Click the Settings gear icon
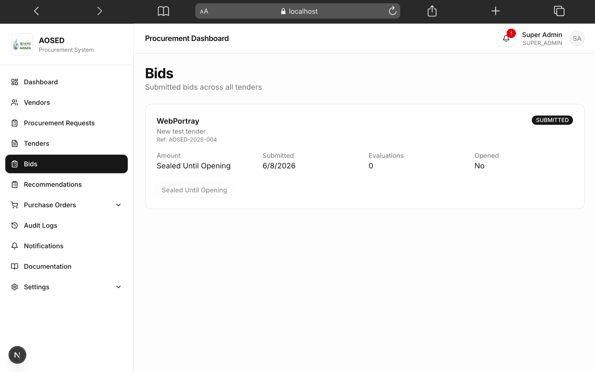The height and width of the screenshot is (372, 595). click(14, 287)
